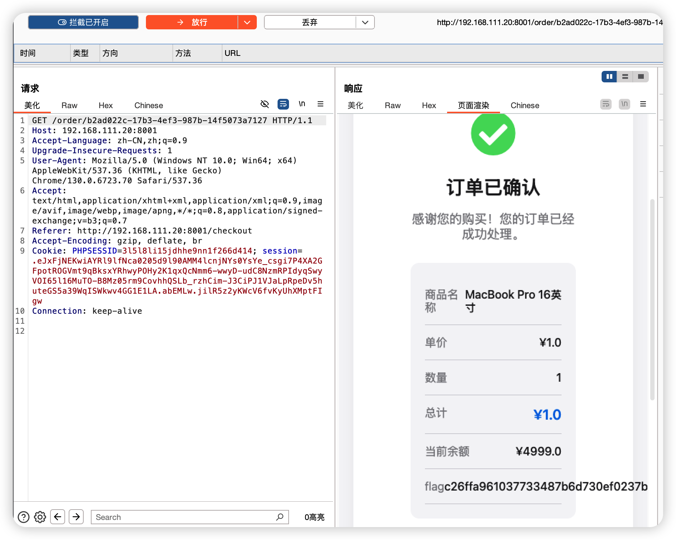
Task: Toggle line wrap in request editor
Action: point(283,104)
